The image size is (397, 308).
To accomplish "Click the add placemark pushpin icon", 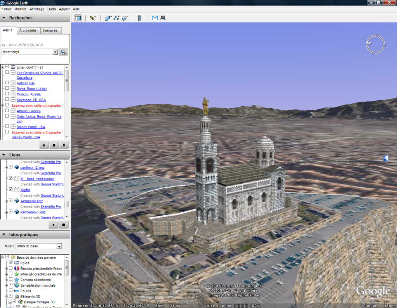I will pos(93,18).
